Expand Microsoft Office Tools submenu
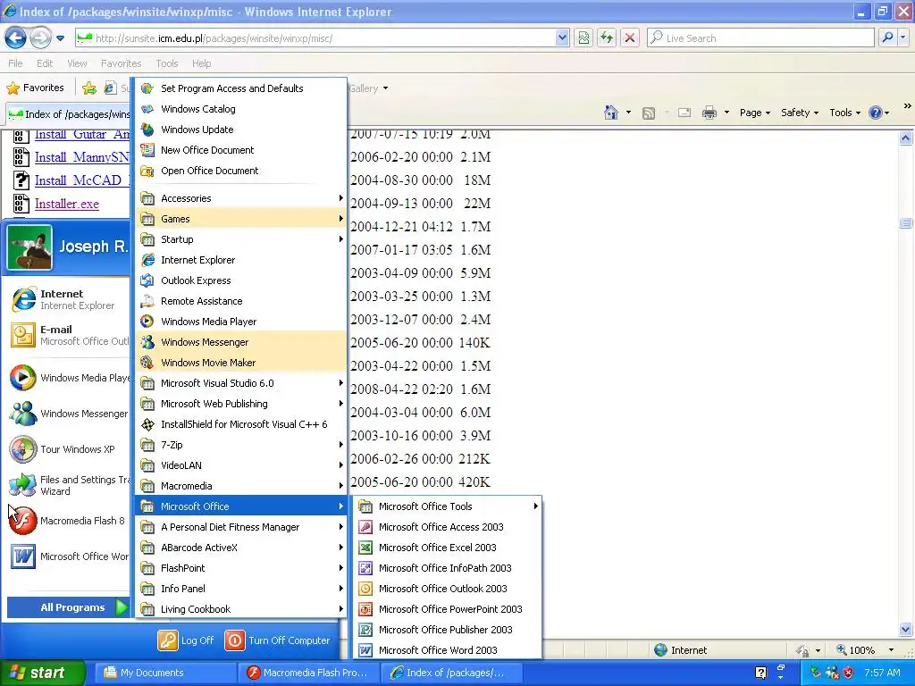 (x=448, y=506)
